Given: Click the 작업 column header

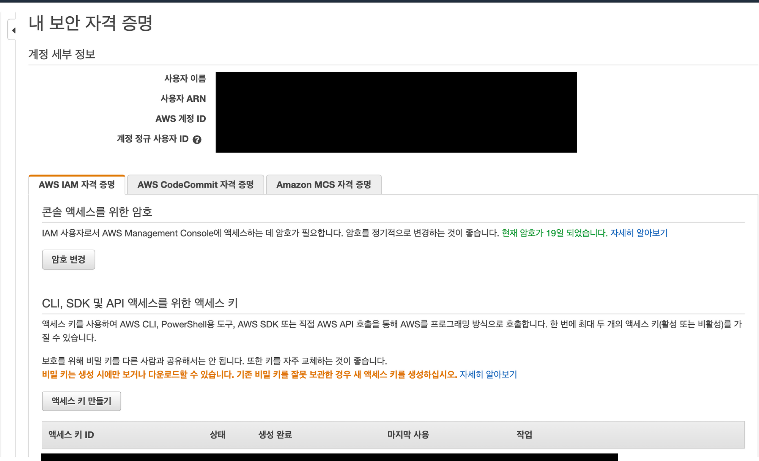Looking at the screenshot, I should pos(524,435).
